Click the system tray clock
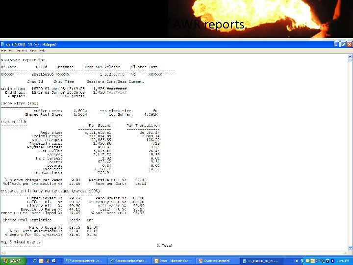 [x=343, y=261]
